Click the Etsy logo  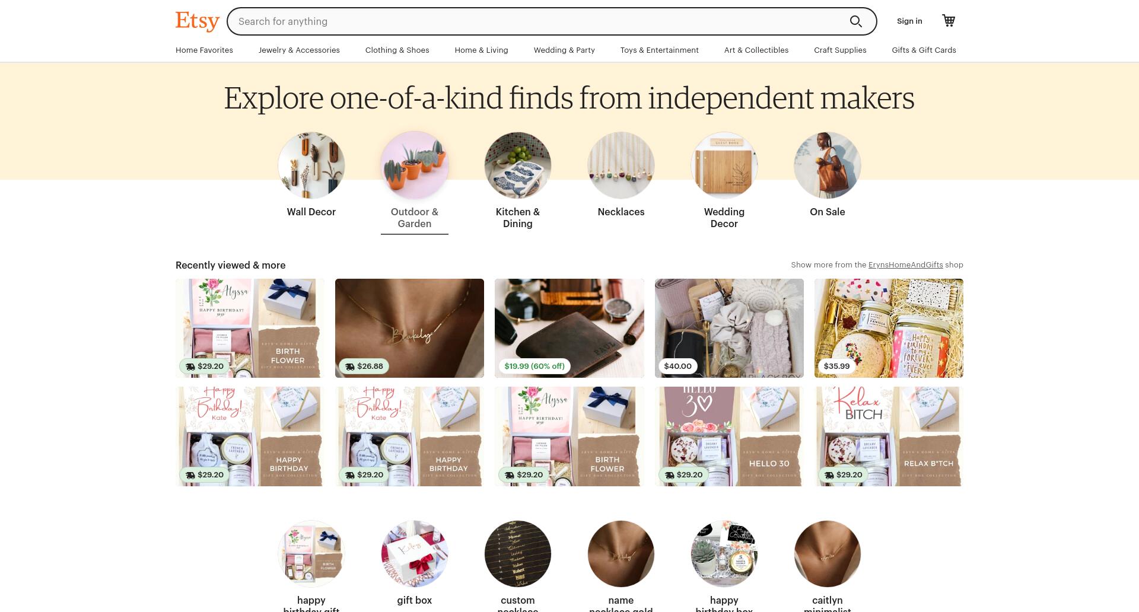coord(198,21)
